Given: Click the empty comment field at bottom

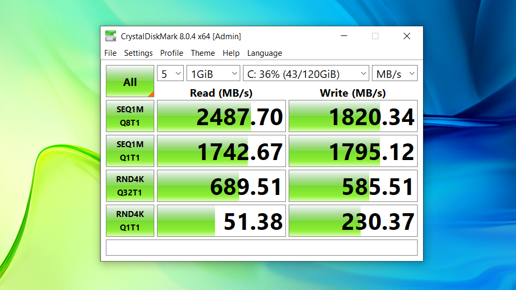Looking at the screenshot, I should click(x=262, y=248).
